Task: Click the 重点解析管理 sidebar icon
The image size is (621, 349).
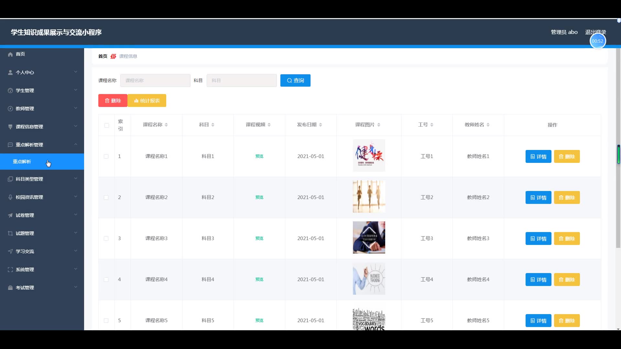Action: [x=10, y=145]
